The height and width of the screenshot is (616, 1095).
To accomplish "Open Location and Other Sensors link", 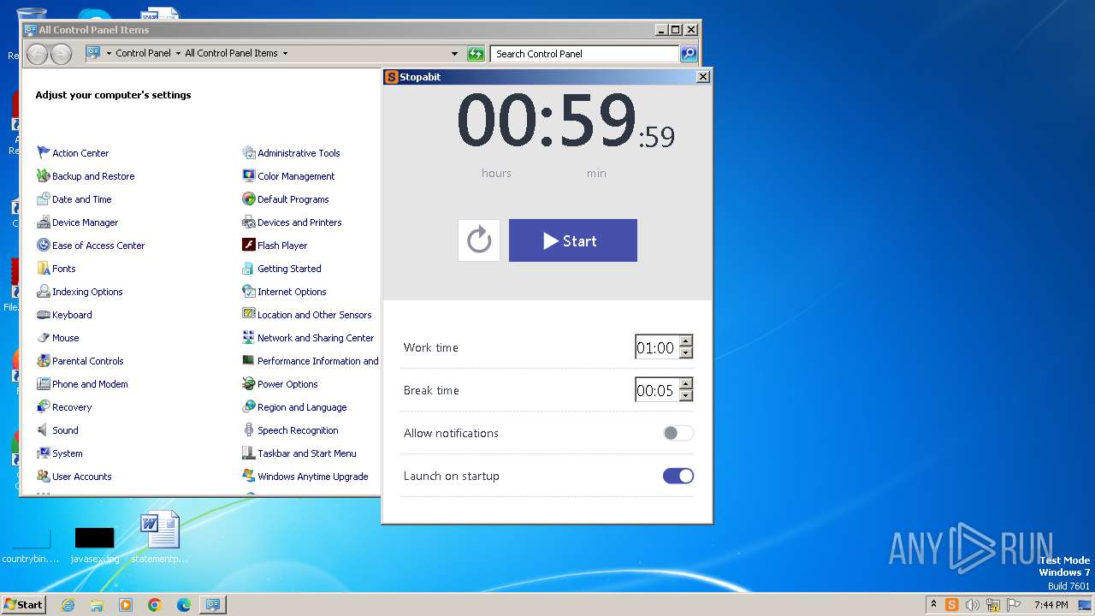I will point(314,315).
